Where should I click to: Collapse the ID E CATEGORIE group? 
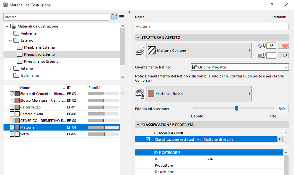point(138,153)
